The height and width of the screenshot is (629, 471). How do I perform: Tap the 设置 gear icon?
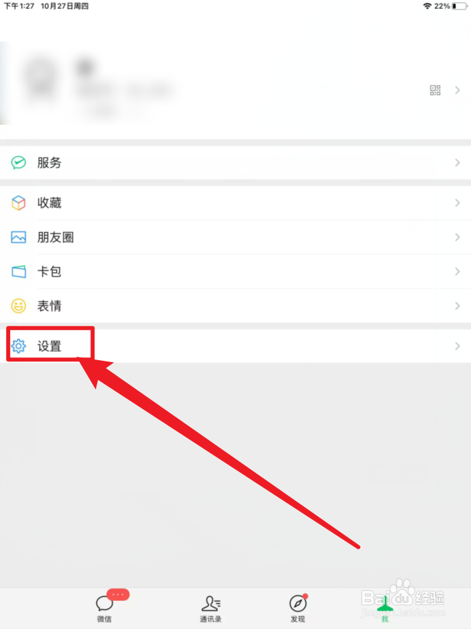(x=19, y=346)
